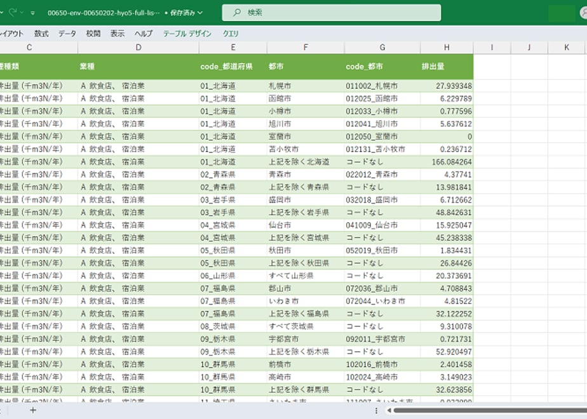Image resolution: width=587 pixels, height=419 pixels.
Task: Select cell 012050_室蘭市
Action: (x=382, y=136)
